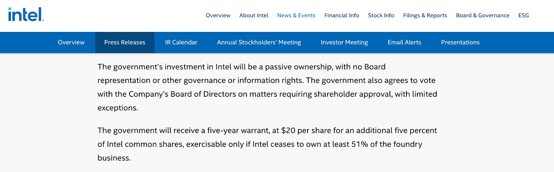This screenshot has width=554, height=172.
Task: View the Presentations tab
Action: 460,42
